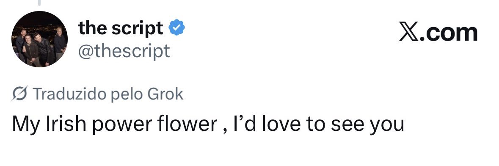499x166 pixels.
Task: Click the gray thread connector line above the avatar
Action: coord(40,3)
